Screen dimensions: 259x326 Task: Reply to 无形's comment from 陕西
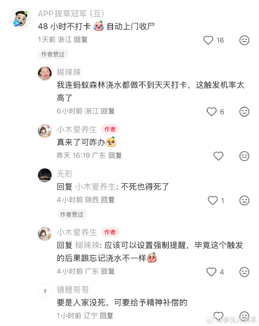click(x=108, y=200)
